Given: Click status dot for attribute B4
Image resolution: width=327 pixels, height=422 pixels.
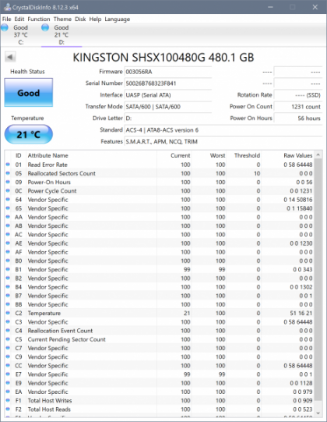Looking at the screenshot, I should (8, 287).
